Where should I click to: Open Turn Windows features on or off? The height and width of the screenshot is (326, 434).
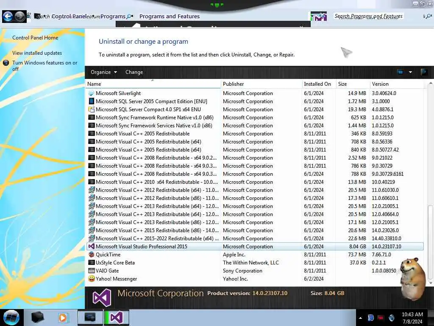point(45,66)
